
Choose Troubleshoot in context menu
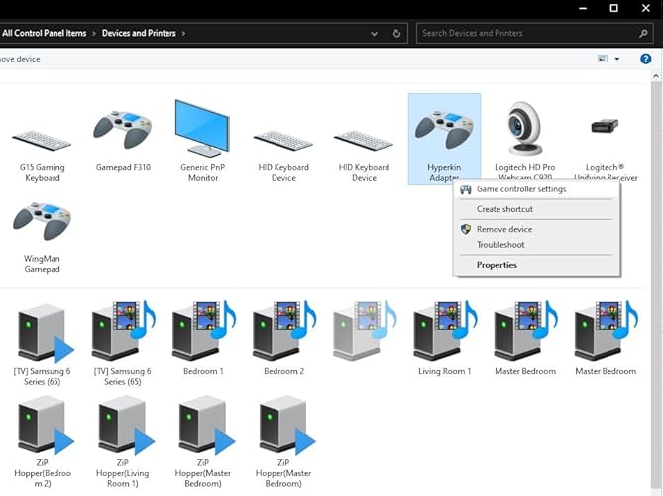536,245
